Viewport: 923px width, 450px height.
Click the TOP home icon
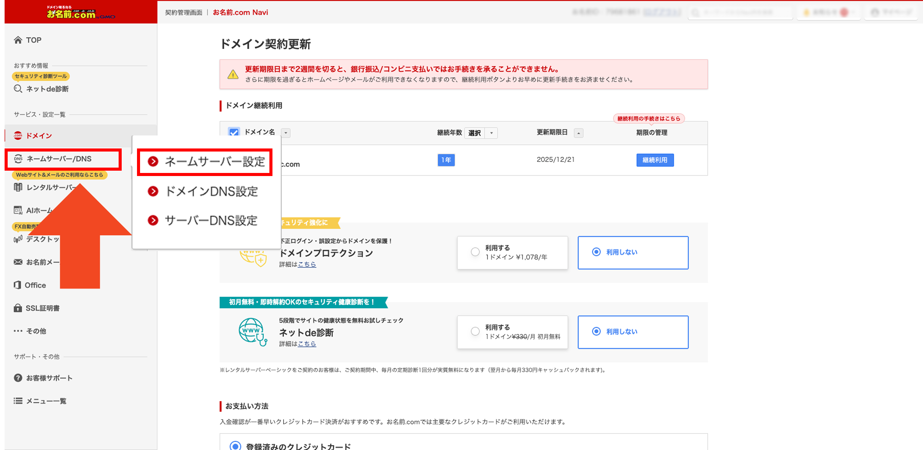pos(18,40)
